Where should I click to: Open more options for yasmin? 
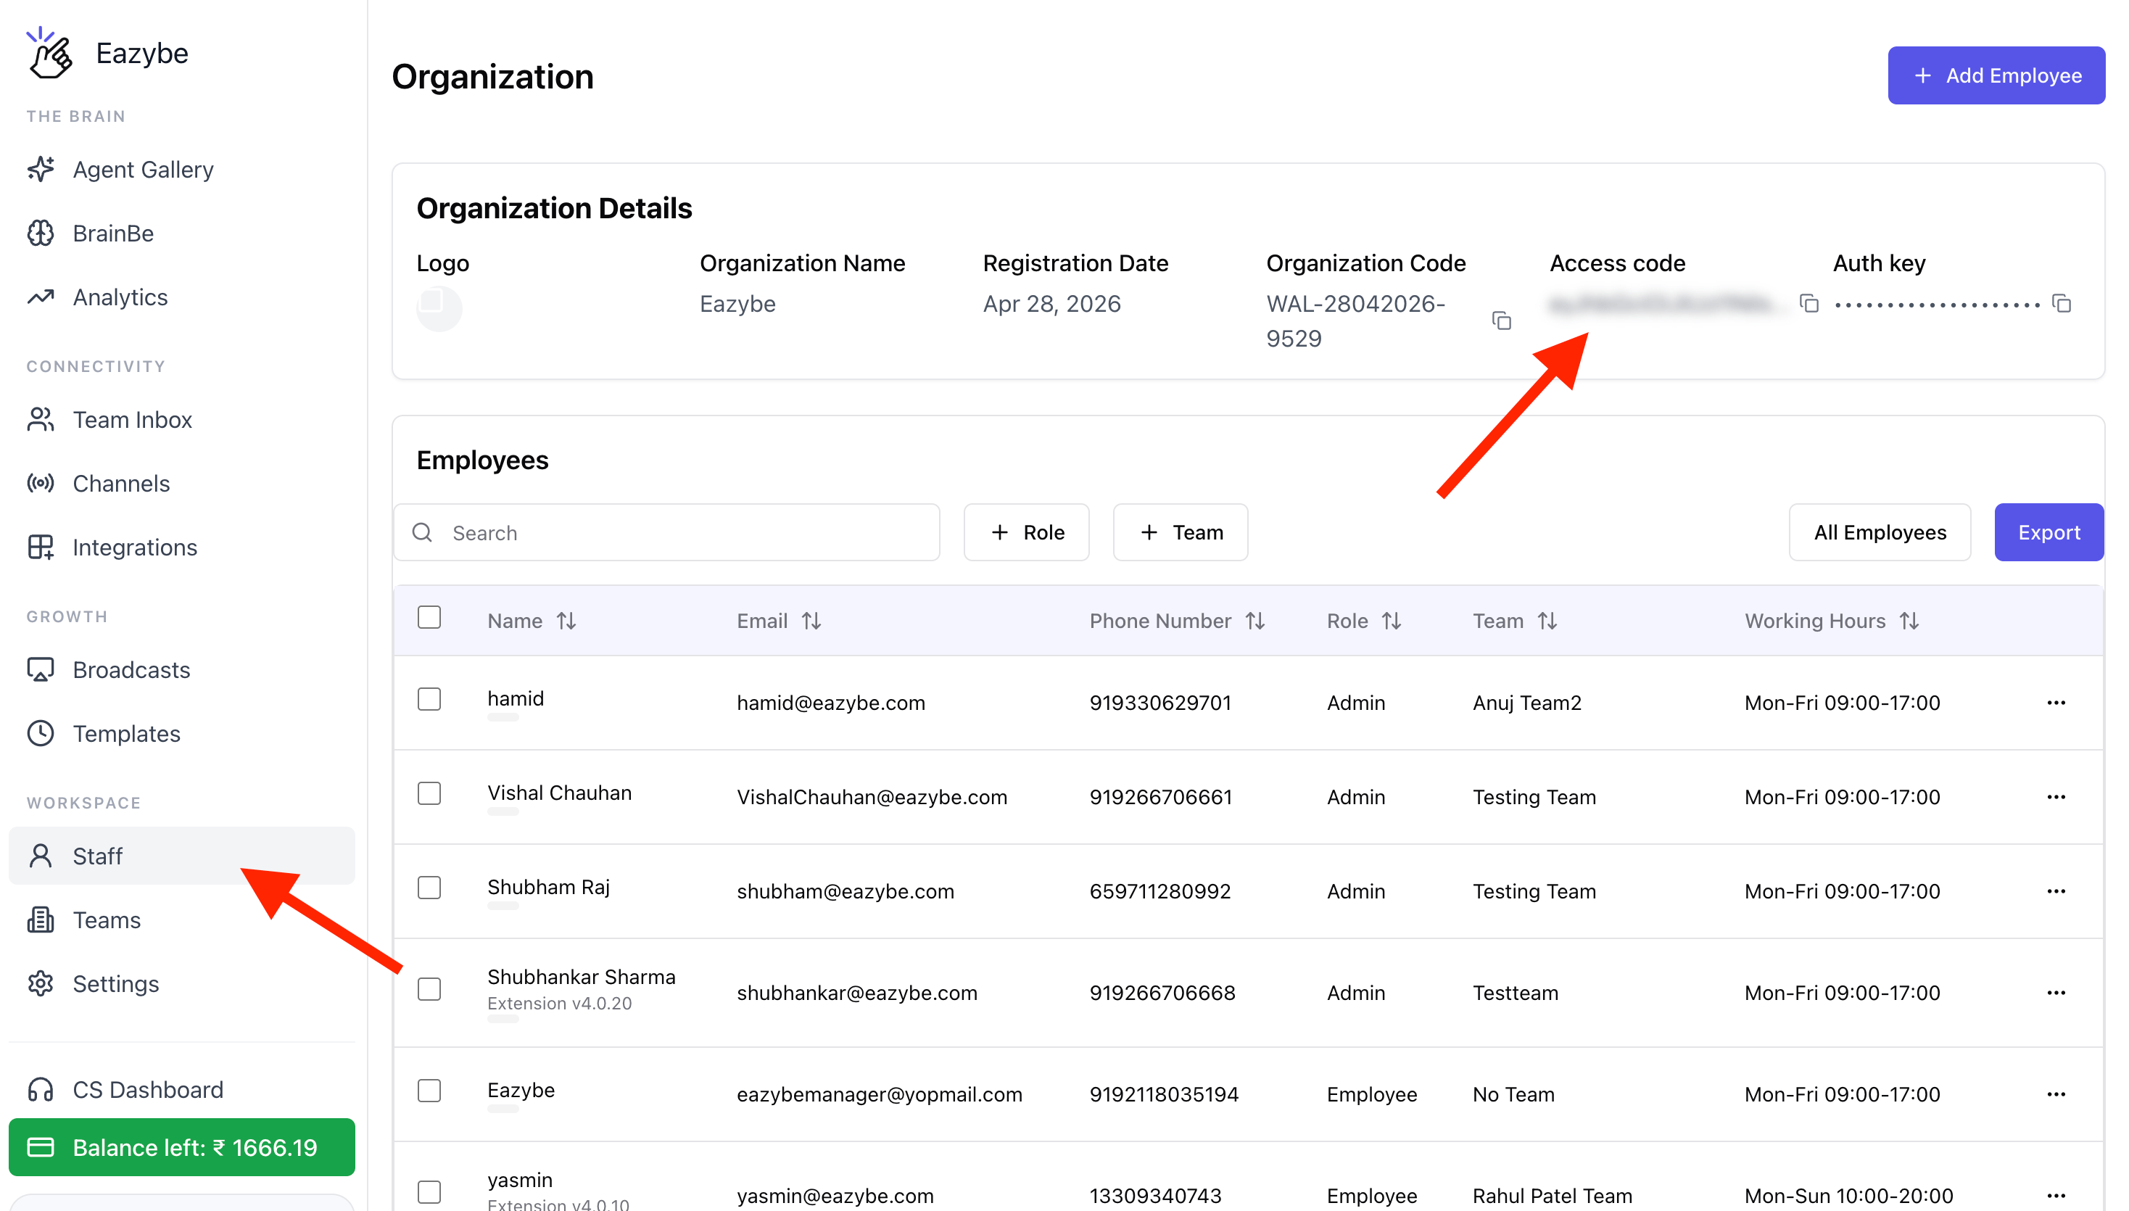coord(2056,1196)
